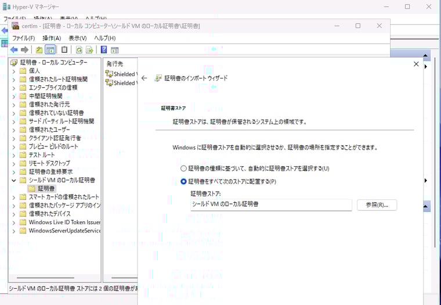Expand the 信頼されていない証明書 node
This screenshot has width=441, height=305.
tap(14, 113)
